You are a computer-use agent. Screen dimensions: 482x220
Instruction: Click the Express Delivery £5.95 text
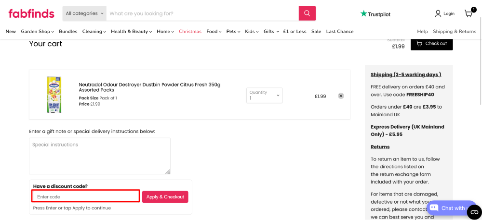pyautogui.click(x=407, y=131)
